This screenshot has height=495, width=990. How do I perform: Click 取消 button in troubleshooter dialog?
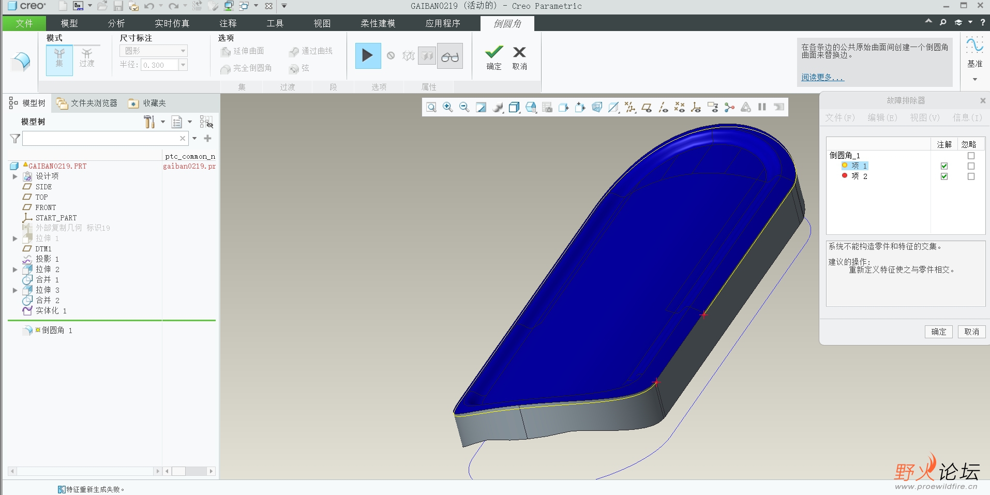coord(972,332)
